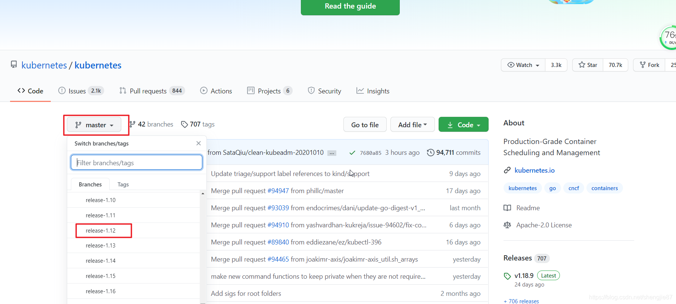The image size is (676, 304).
Task: Click the license scale icon
Action: (x=507, y=225)
